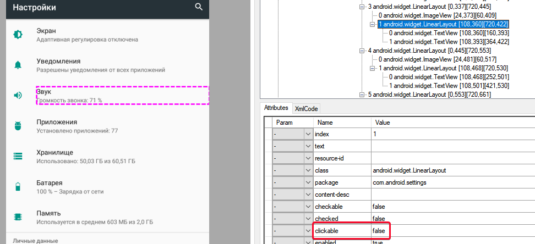Tap the Звук speaker icon
This screenshot has height=244, width=535.
point(18,96)
